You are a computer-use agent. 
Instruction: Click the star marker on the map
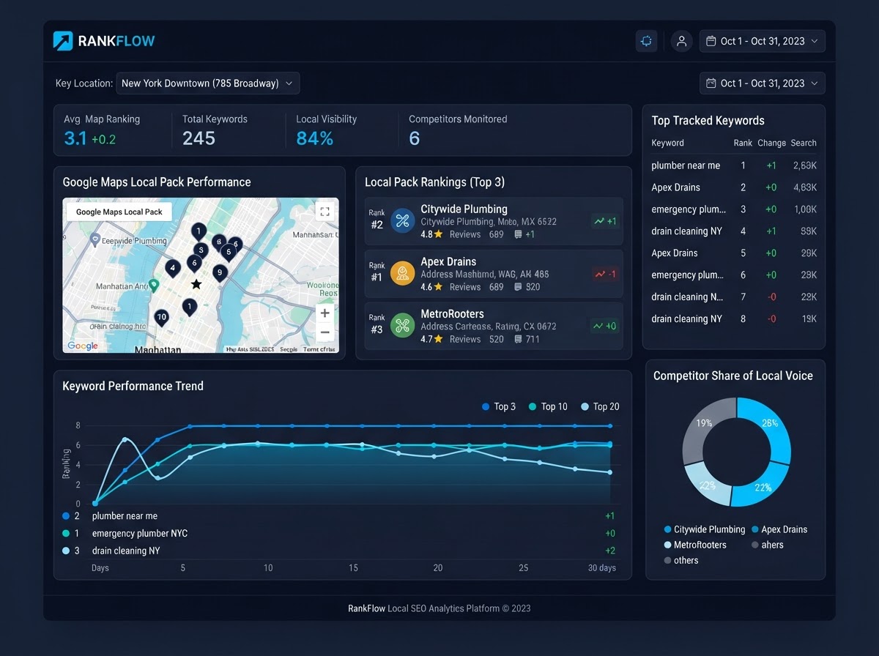[x=196, y=284]
